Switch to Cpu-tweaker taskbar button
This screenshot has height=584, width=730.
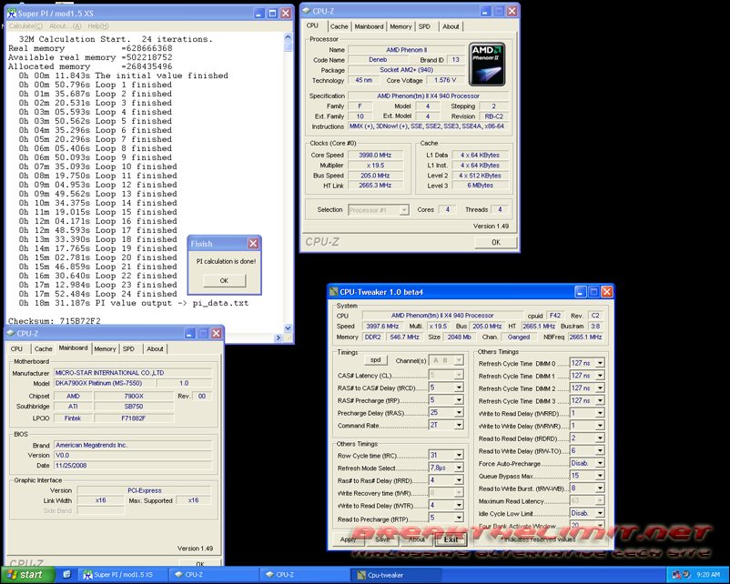pyautogui.click(x=397, y=575)
